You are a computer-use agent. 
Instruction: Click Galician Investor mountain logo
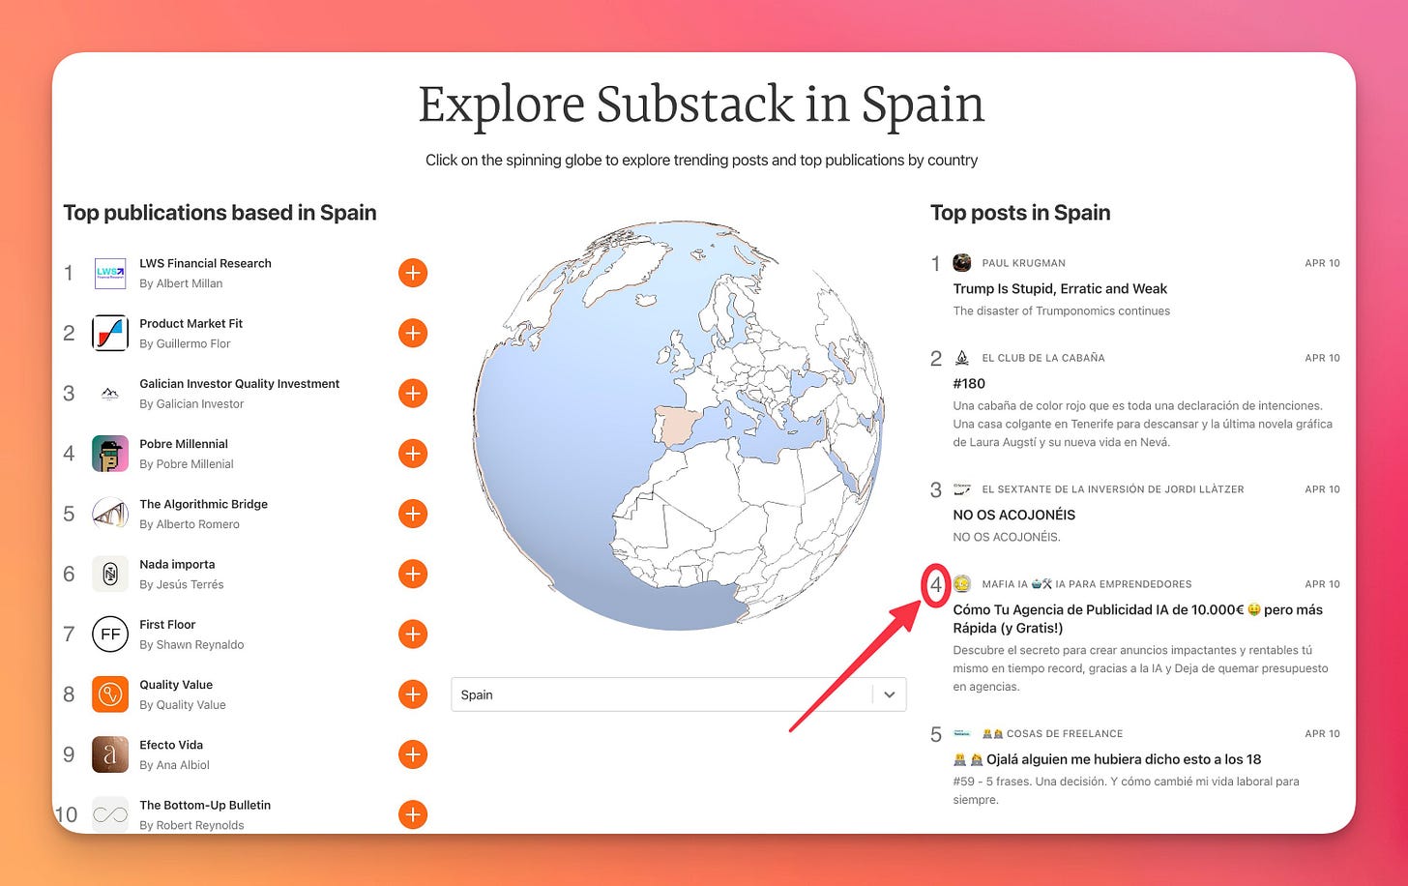(x=110, y=393)
